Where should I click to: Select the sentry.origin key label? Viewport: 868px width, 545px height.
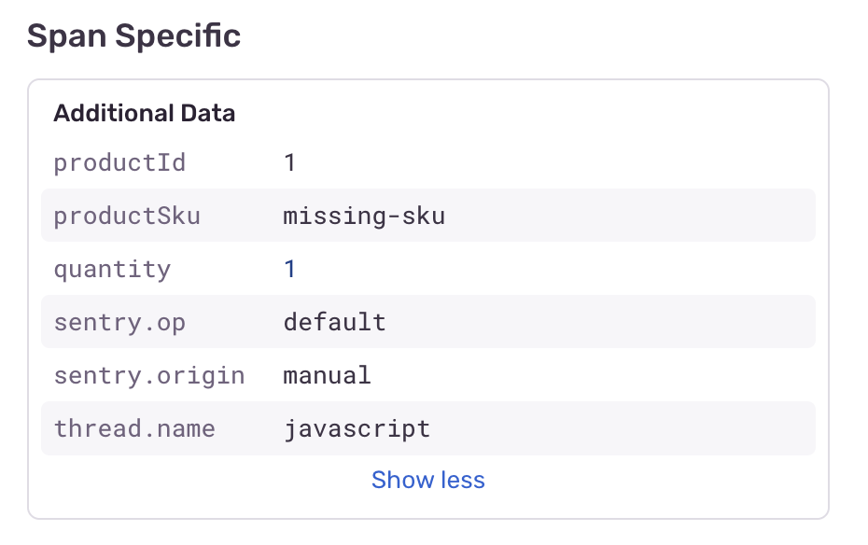point(149,376)
